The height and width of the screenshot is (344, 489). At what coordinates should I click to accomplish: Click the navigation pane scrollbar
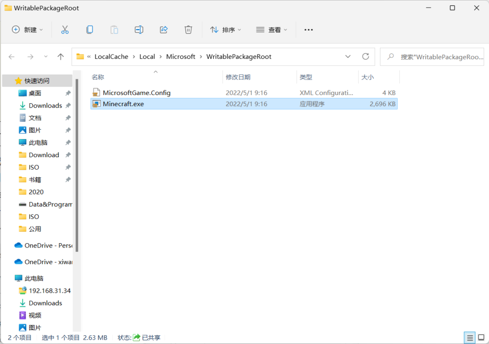(x=77, y=165)
